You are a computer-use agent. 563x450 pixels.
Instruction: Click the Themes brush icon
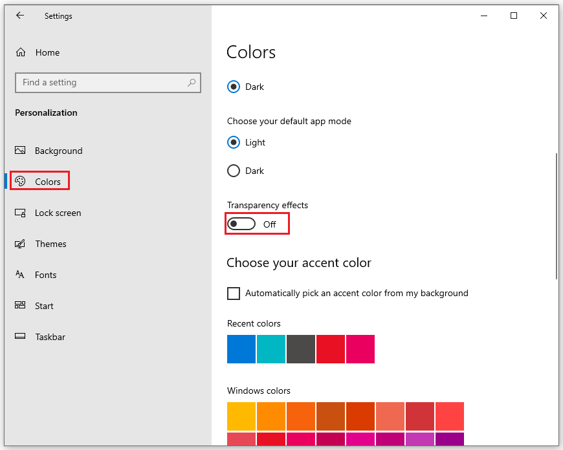pyautogui.click(x=20, y=244)
